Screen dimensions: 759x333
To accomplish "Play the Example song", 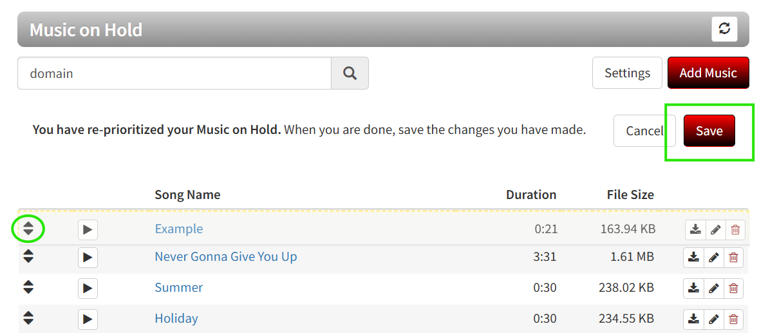I will [88, 229].
